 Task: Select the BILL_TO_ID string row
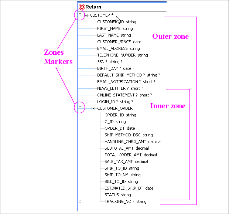click(121, 181)
